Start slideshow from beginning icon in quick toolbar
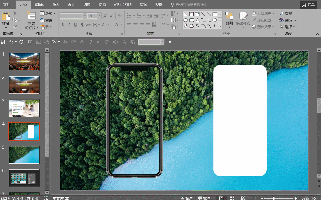The width and height of the screenshot is (321, 200). click(x=30, y=42)
